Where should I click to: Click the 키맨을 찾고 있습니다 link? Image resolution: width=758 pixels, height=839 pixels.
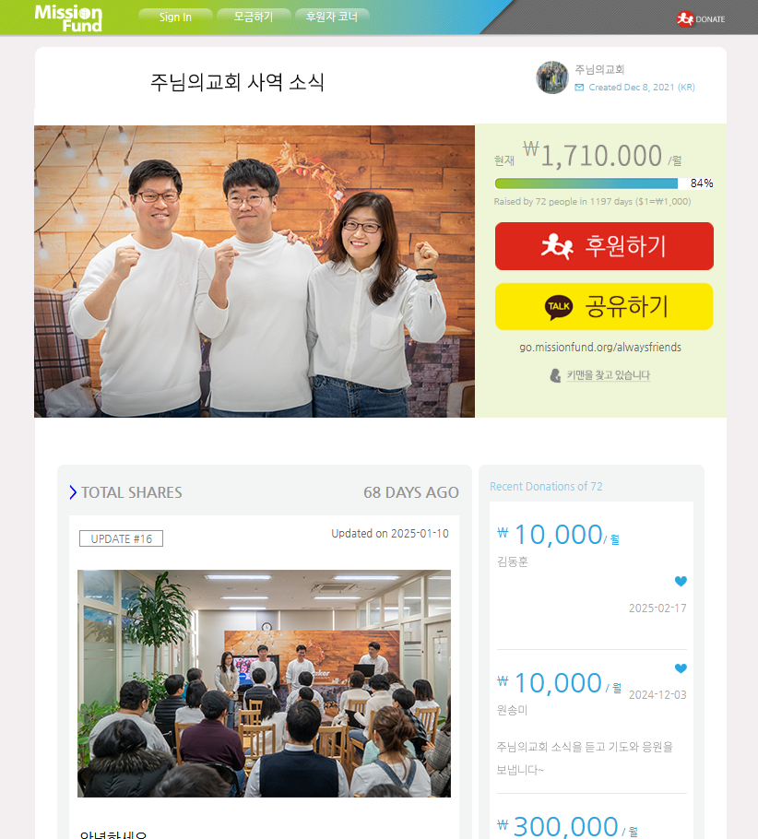point(608,375)
